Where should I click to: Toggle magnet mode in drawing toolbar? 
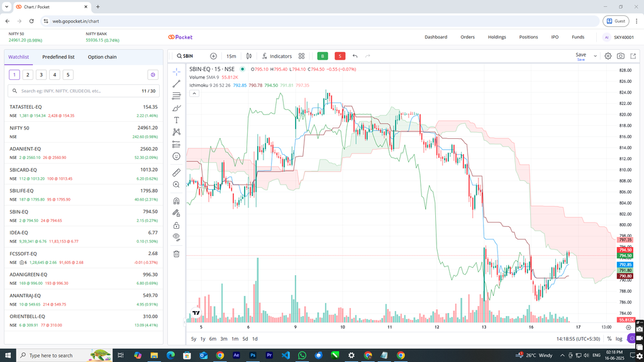(x=176, y=200)
